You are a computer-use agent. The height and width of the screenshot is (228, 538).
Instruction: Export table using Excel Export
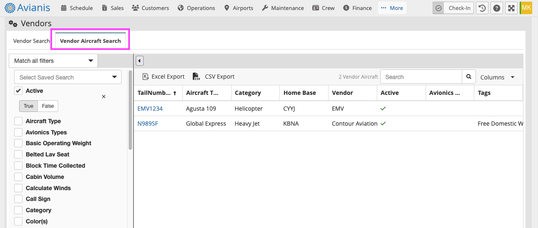pos(164,77)
